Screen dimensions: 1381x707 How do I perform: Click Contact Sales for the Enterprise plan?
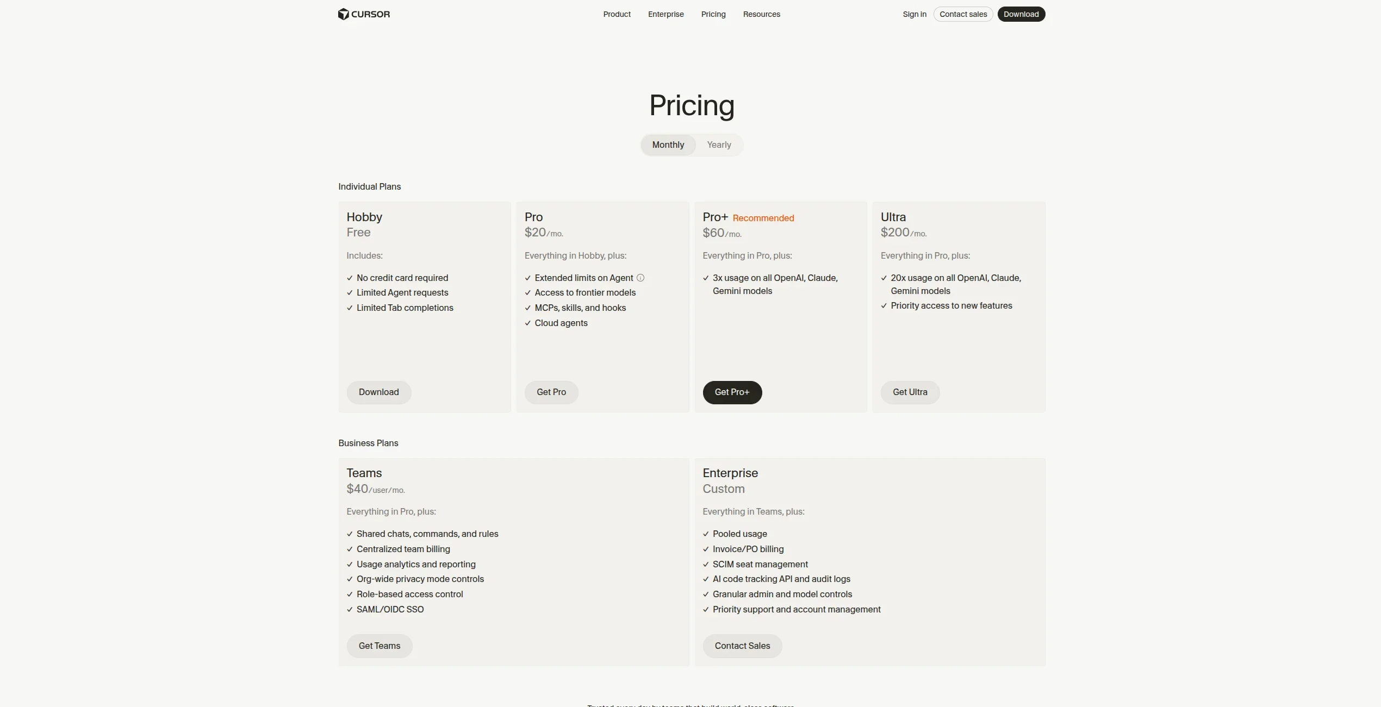(x=742, y=646)
